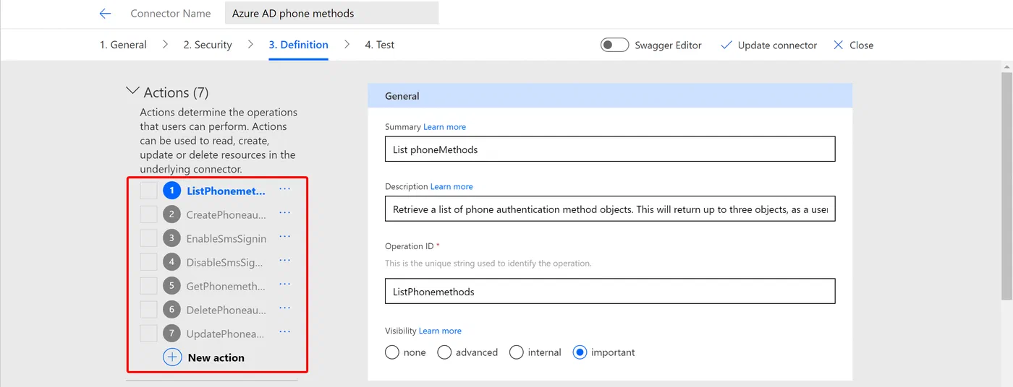Click the General section header
The image size is (1013, 387).
pos(610,95)
